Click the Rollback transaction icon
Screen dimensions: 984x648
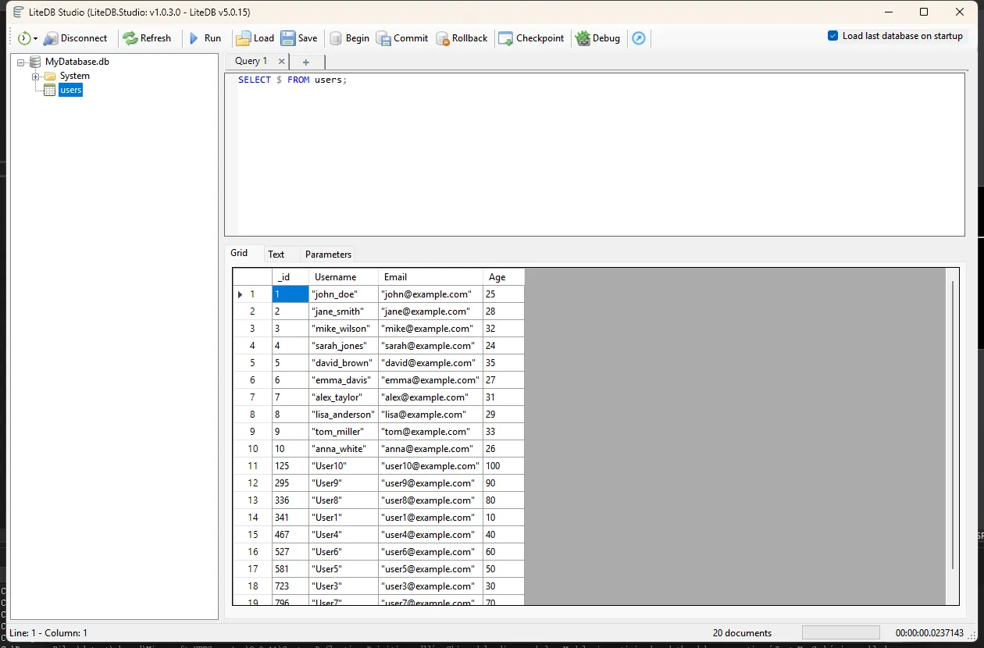pos(443,38)
